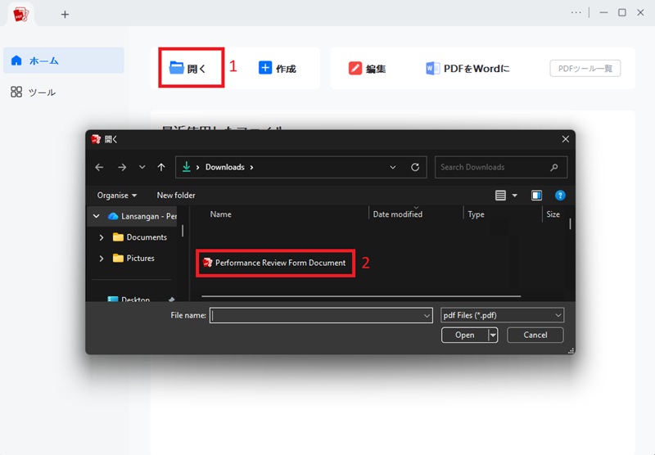Viewport: 655px width, 455px height.
Task: Open the Organise menu
Action: coord(116,196)
